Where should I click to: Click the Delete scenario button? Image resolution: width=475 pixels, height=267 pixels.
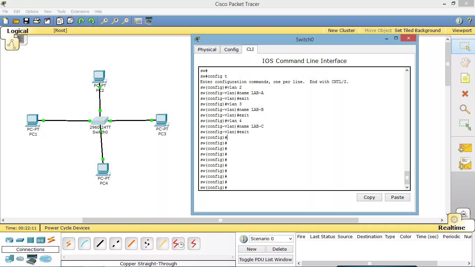tap(280, 249)
